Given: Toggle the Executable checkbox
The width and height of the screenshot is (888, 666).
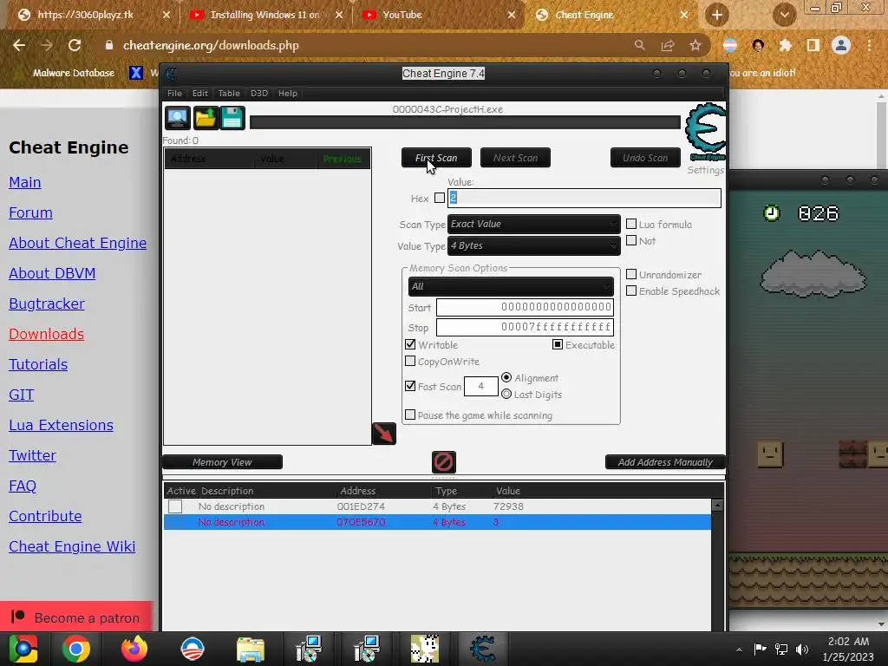Looking at the screenshot, I should [x=558, y=344].
